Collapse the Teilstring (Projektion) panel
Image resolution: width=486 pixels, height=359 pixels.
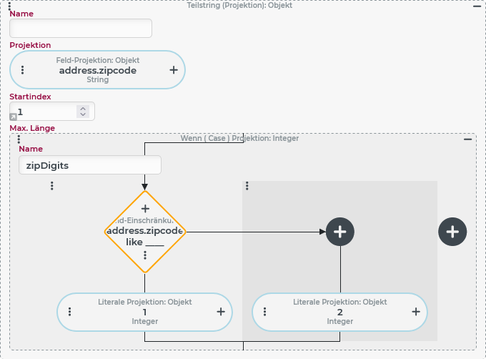click(477, 6)
